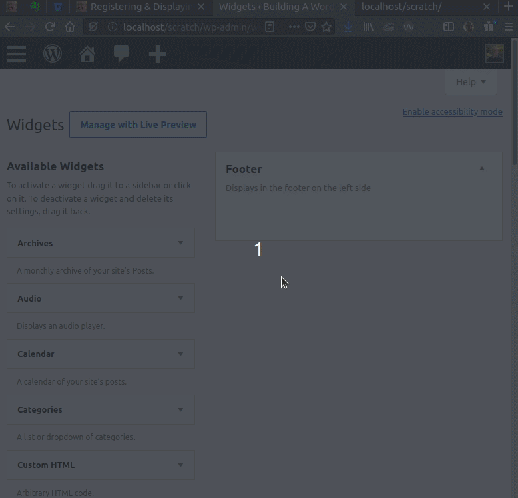Image resolution: width=518 pixels, height=498 pixels.
Task: Click the browser home button
Action: (70, 27)
